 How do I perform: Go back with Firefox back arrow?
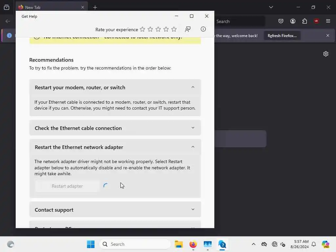[8, 21]
